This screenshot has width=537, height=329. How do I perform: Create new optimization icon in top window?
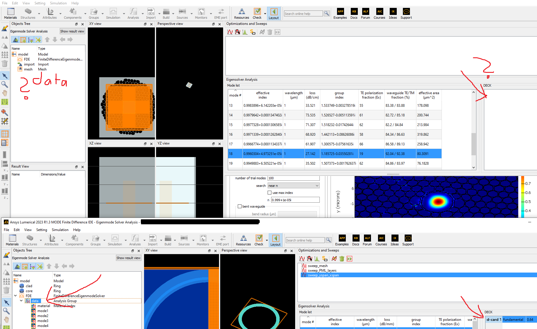click(237, 32)
